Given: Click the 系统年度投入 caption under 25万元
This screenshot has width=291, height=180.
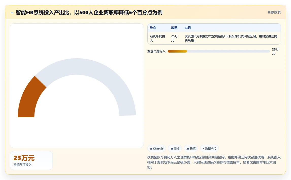Looking at the screenshot, I should pos(23,165).
